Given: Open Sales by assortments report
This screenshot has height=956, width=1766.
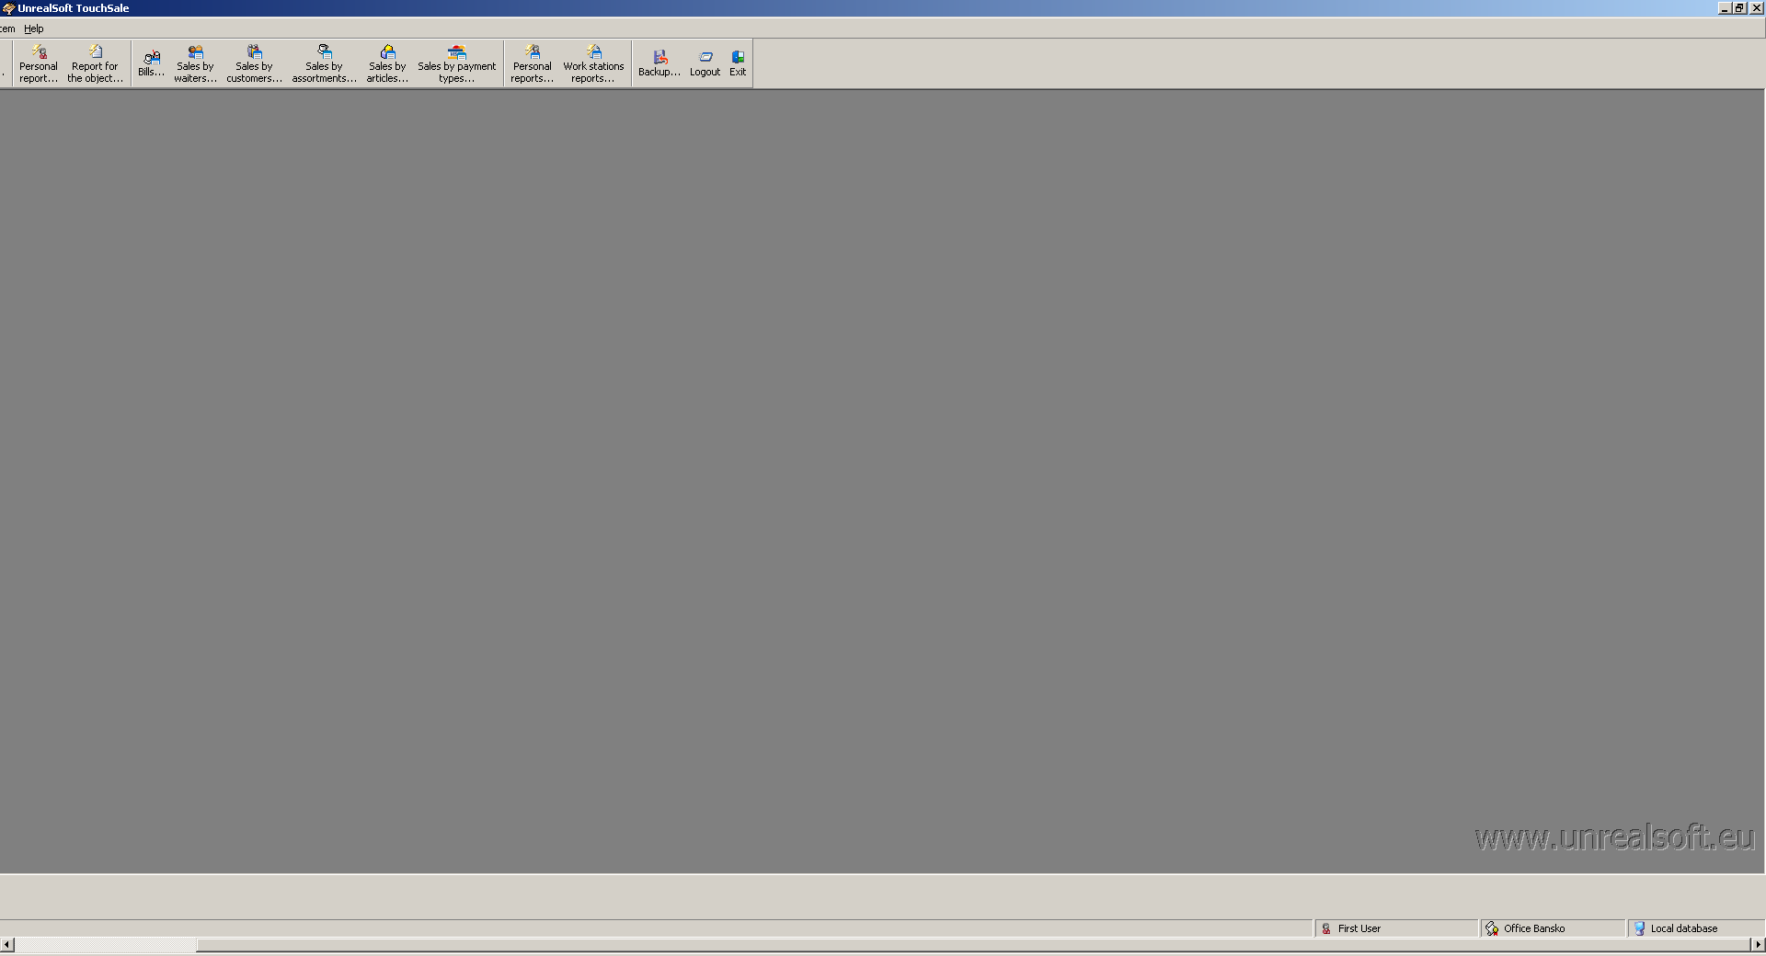Looking at the screenshot, I should click(324, 63).
